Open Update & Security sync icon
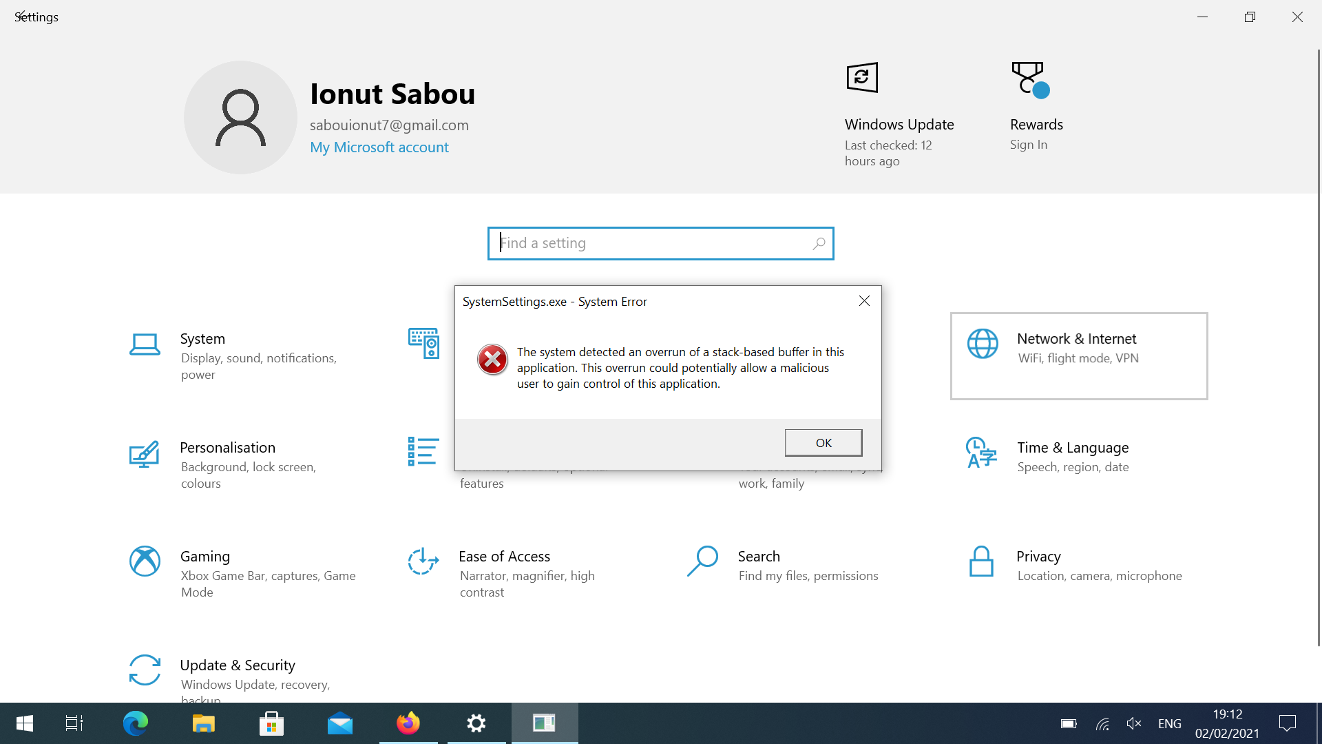The height and width of the screenshot is (744, 1322). 145,670
